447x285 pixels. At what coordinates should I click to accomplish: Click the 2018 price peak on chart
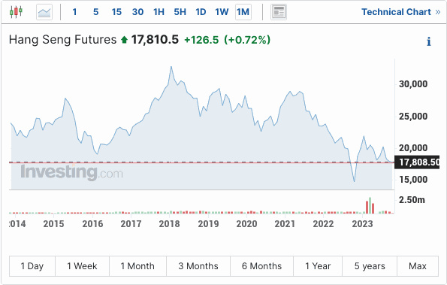(171, 67)
